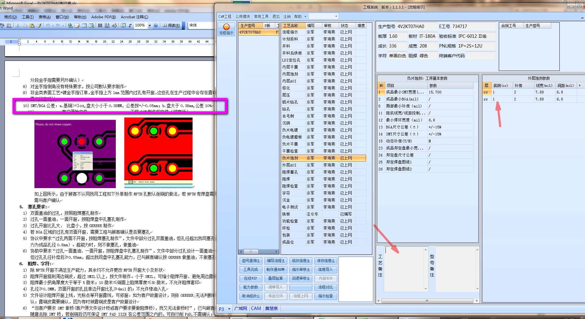Click the Document Map icon in Word

[x=123, y=26]
